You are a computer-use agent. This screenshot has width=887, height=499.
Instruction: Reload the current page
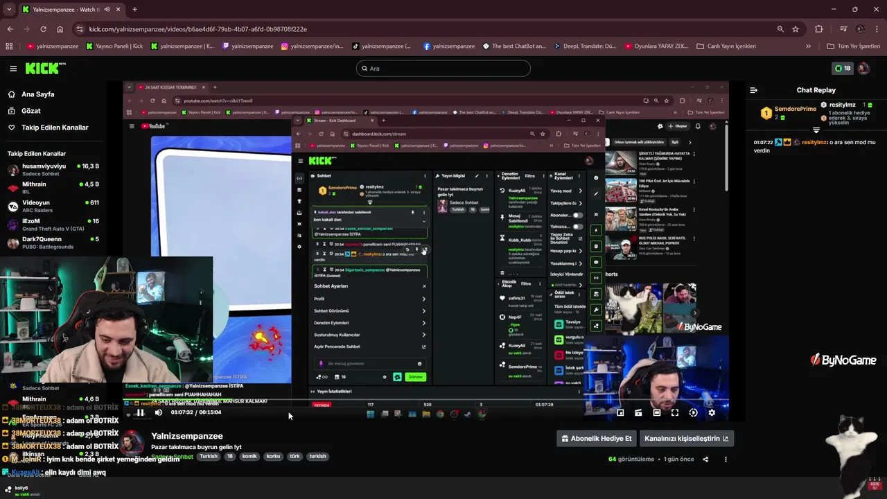pos(43,29)
